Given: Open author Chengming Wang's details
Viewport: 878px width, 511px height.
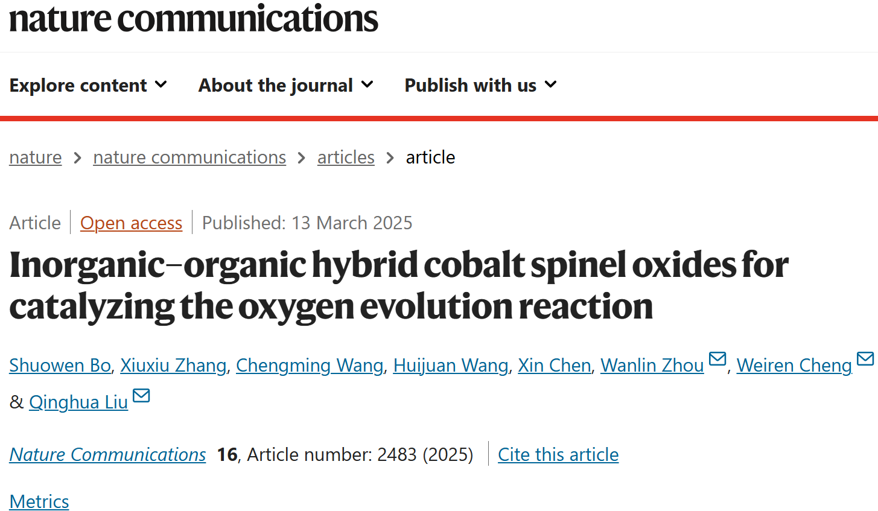Looking at the screenshot, I should coord(310,366).
